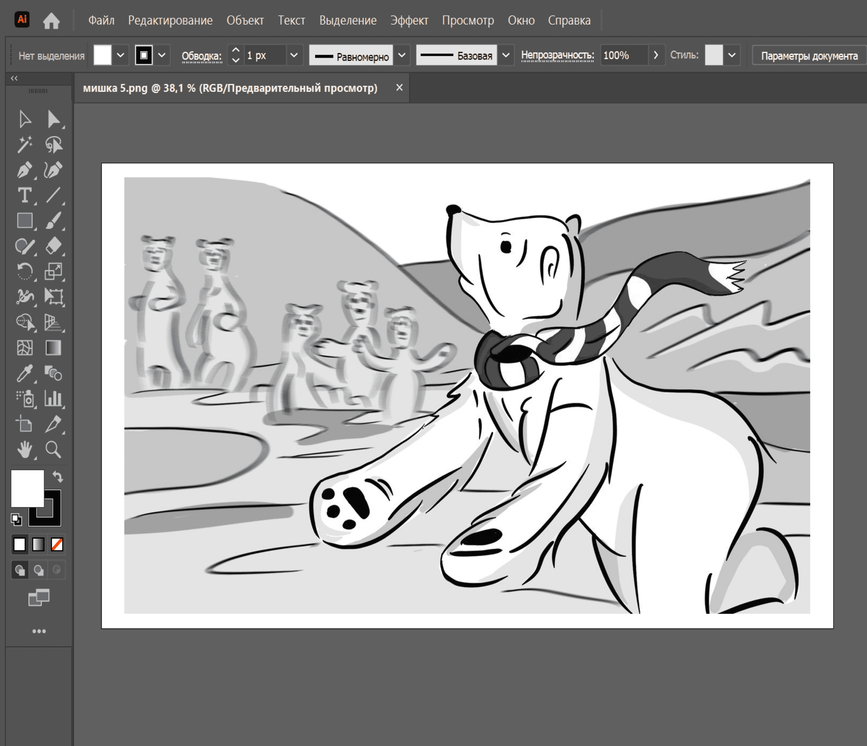Expand the brush definition dropdown labeled Базовая
This screenshot has width=867, height=746.
point(505,55)
